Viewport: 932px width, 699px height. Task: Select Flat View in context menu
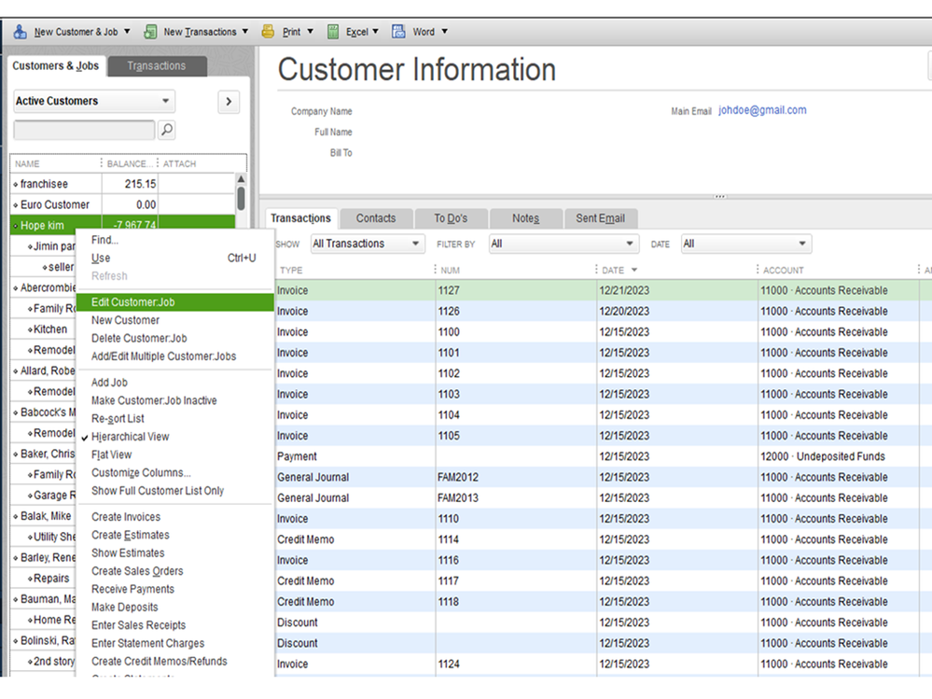(111, 454)
